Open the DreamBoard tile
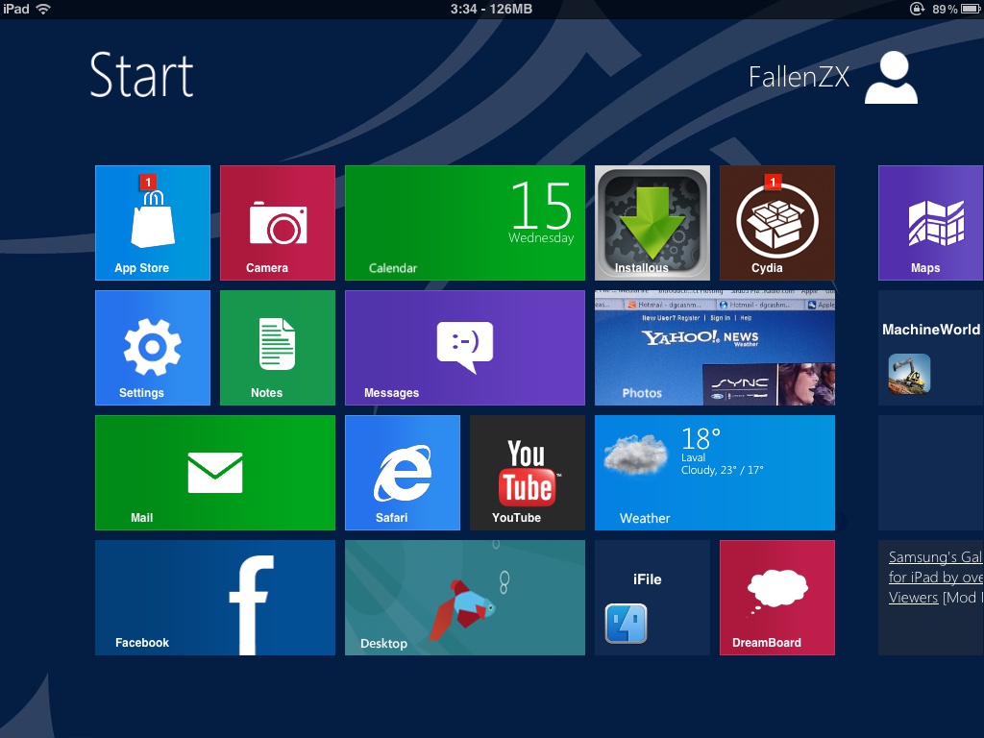 pos(776,598)
